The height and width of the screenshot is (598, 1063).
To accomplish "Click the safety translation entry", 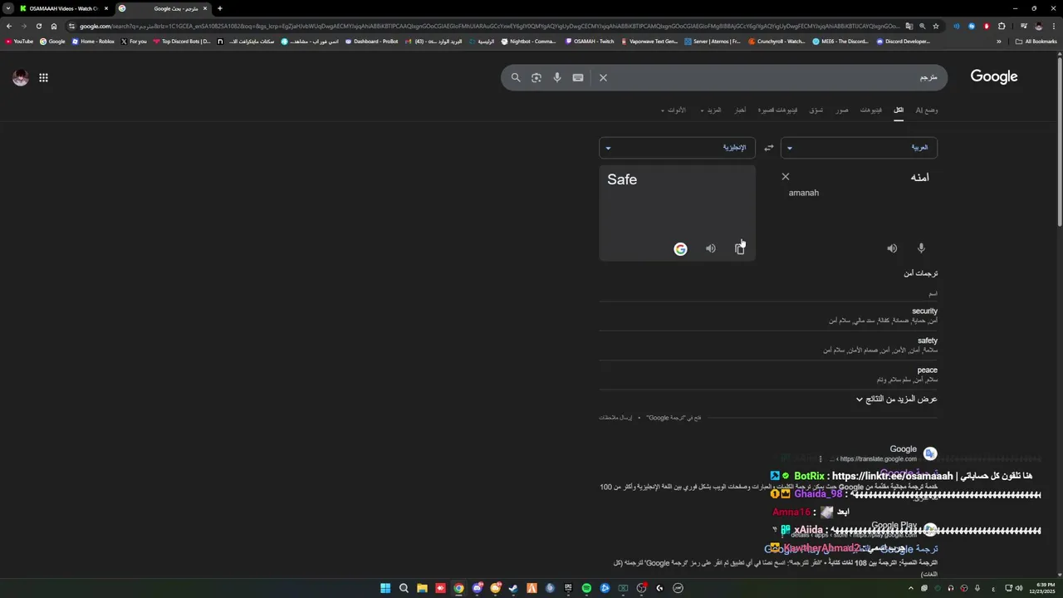I will point(928,341).
